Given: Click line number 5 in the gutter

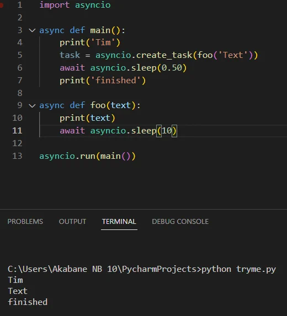Looking at the screenshot, I should tap(20, 55).
